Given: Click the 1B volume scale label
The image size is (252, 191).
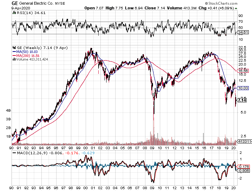Looking at the screenshot, I should coord(8,137).
